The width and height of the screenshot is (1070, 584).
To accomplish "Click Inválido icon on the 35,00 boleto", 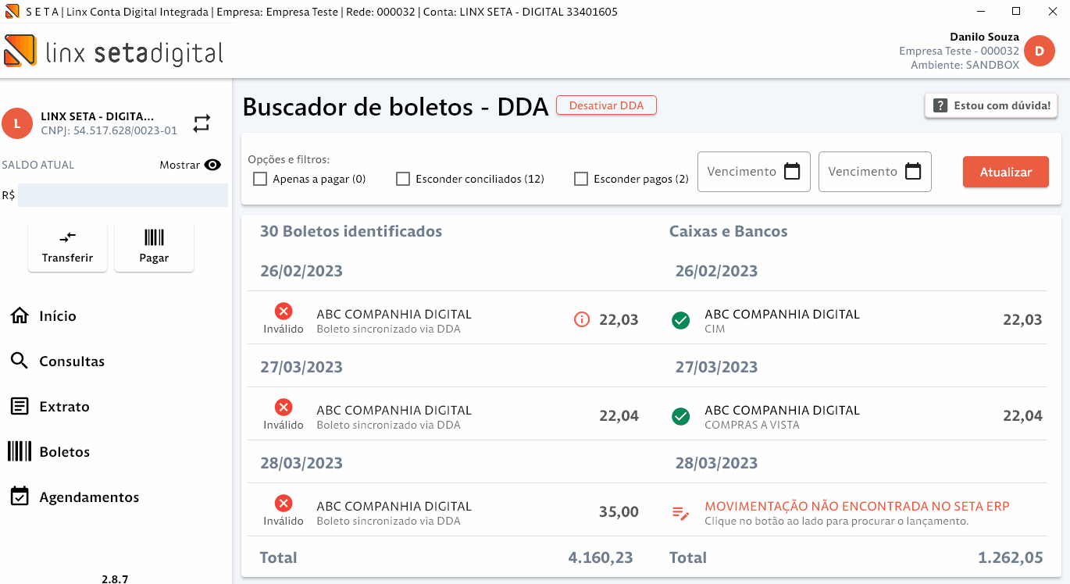I will 284,504.
